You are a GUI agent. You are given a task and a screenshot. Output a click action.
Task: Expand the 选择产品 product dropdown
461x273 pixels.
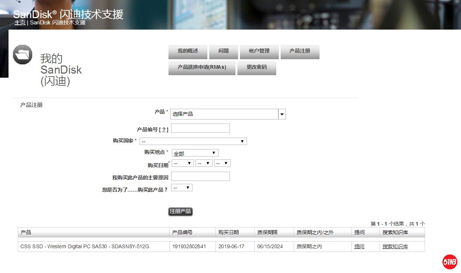[x=228, y=114]
